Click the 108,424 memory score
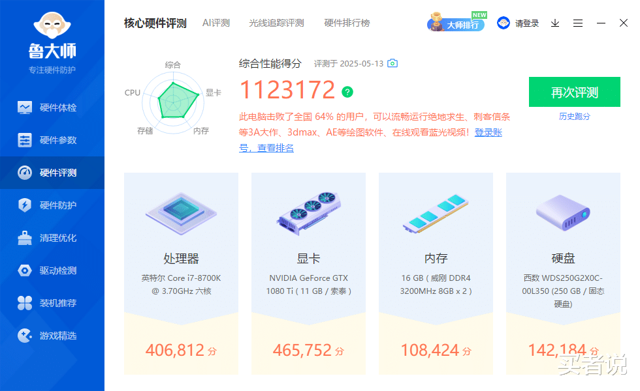Screen dimensions: 640x391 click(x=436, y=351)
